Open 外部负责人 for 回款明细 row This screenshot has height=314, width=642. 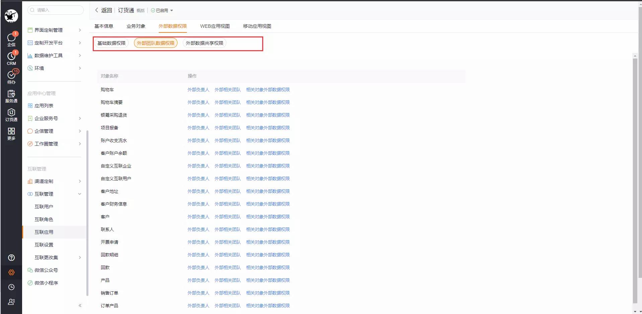point(198,255)
